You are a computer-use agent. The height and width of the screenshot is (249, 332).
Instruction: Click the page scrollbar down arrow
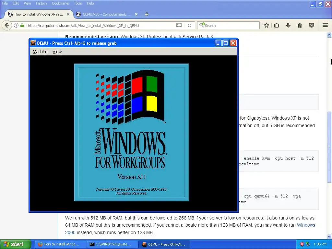[x=329, y=236]
